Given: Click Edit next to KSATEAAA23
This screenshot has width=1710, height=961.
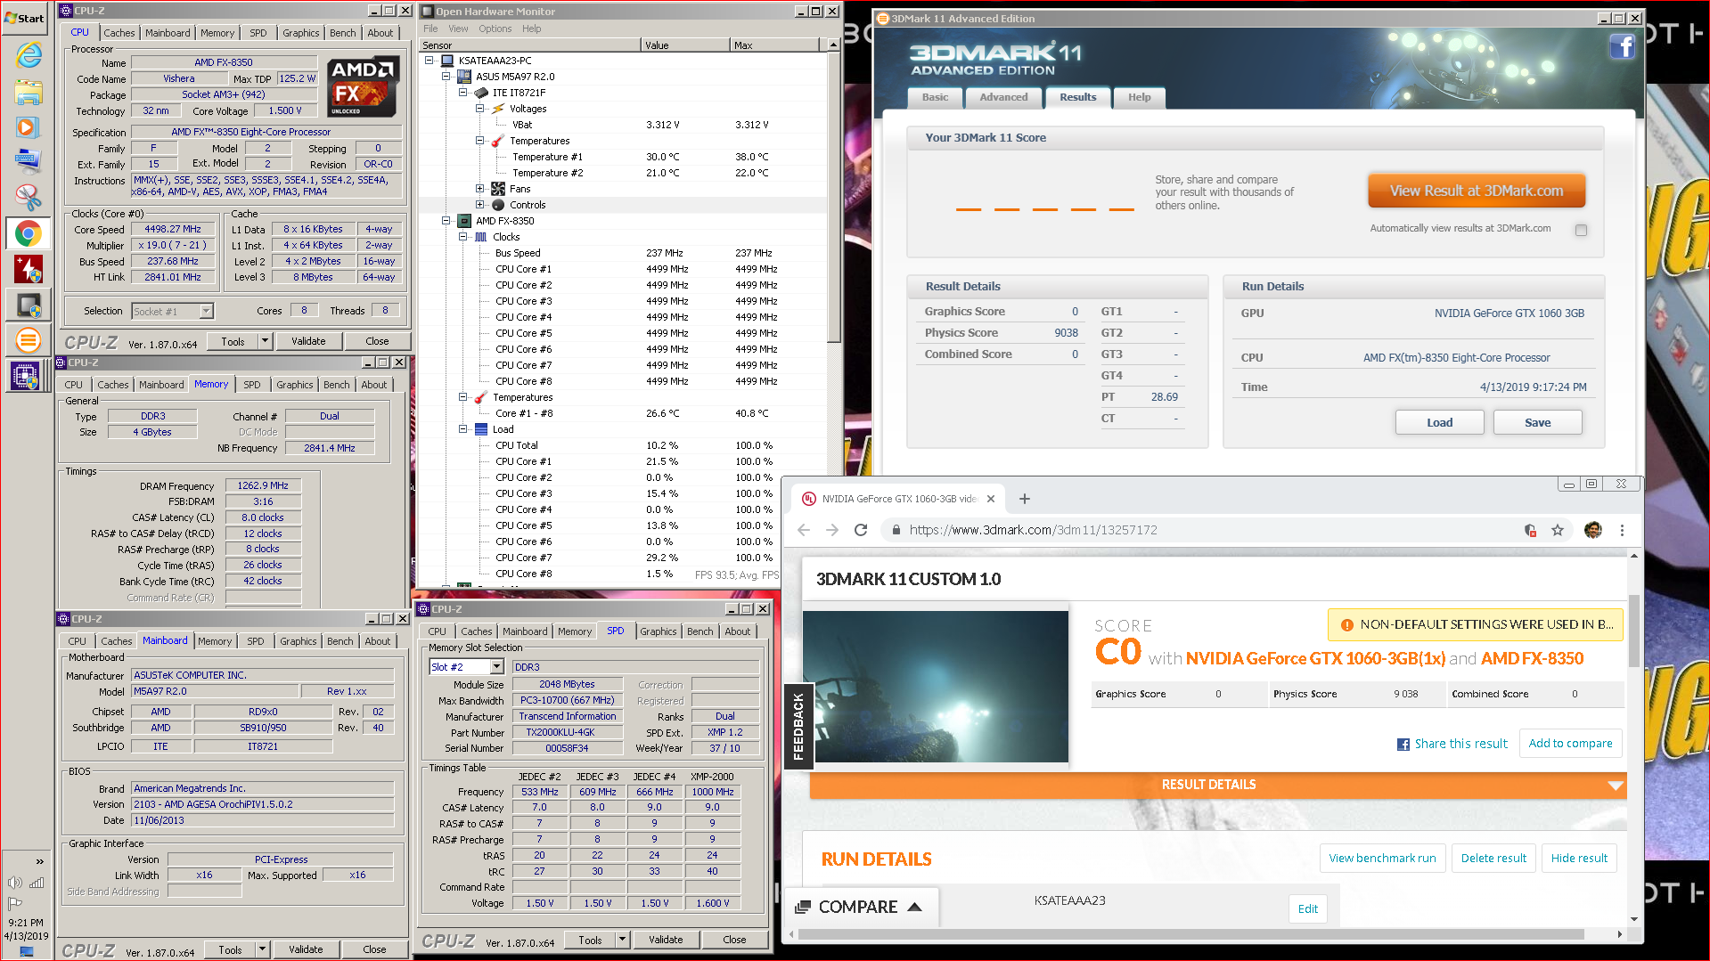Looking at the screenshot, I should coord(1307,908).
